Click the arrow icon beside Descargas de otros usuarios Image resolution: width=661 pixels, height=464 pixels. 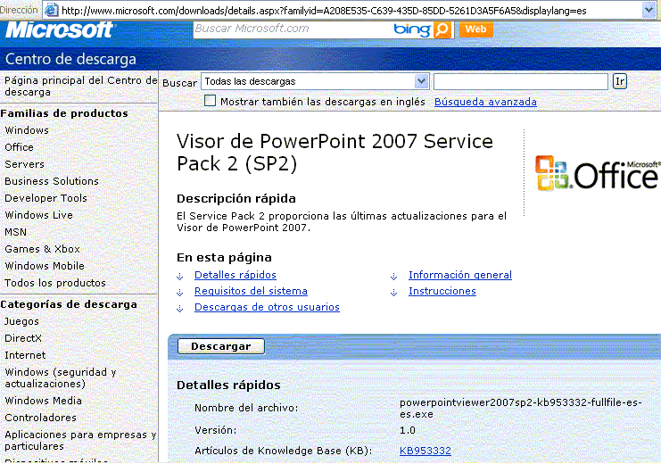pyautogui.click(x=179, y=309)
